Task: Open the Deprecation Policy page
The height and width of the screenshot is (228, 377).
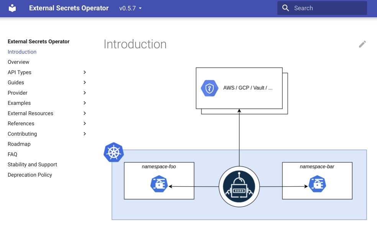Action: [30, 175]
